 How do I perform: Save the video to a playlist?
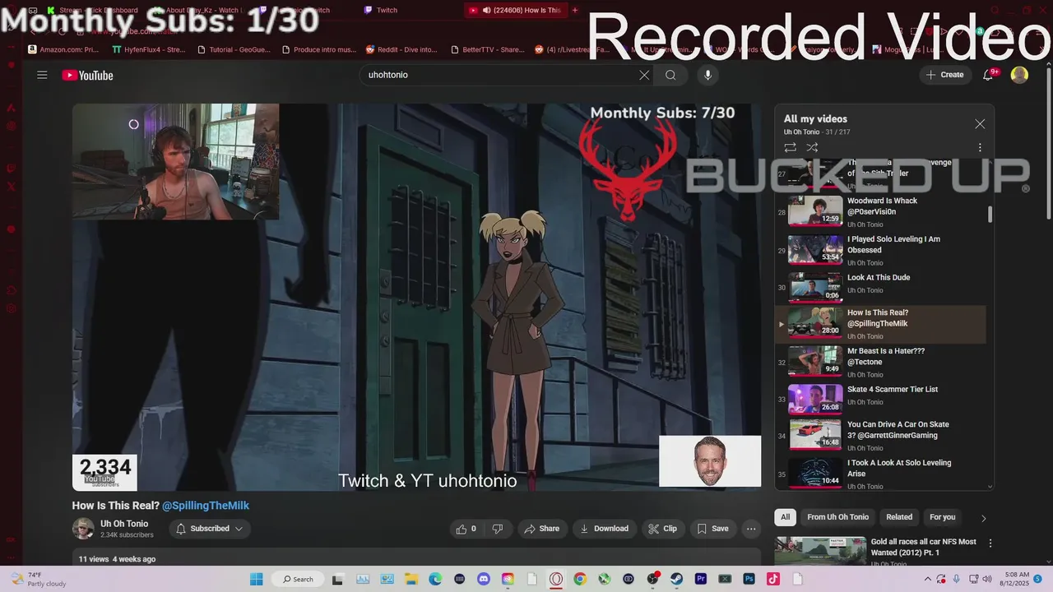712,529
